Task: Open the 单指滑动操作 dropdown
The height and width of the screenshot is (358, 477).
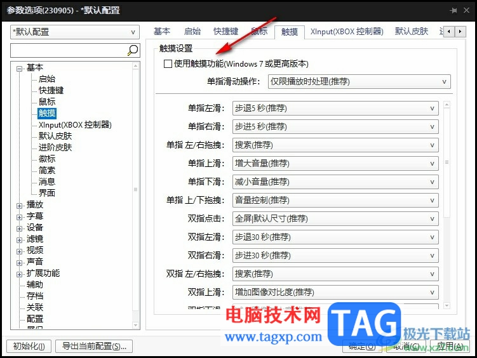Action: (359, 82)
